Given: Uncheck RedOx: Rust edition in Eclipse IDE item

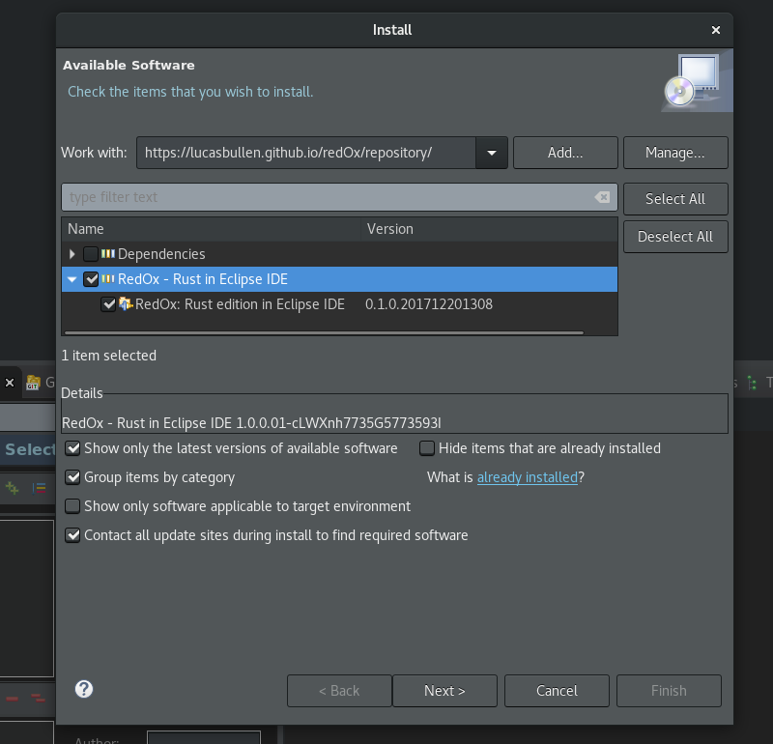Looking at the screenshot, I should (x=108, y=304).
